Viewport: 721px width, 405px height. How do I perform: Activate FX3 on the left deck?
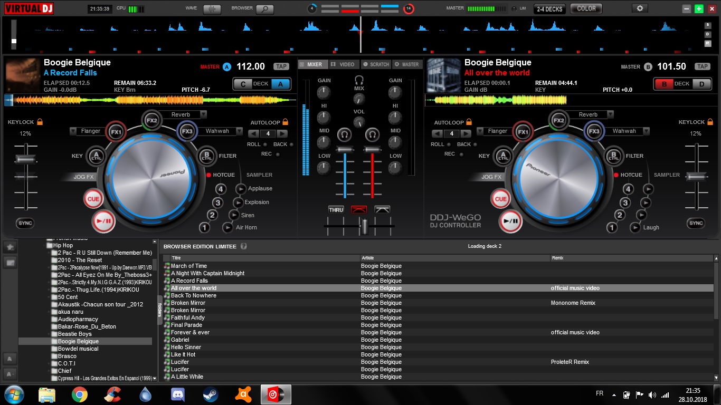tap(187, 131)
